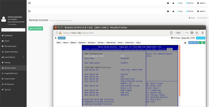The image size is (209, 107).
Task: Click the viewer.html URL address field
Action: [x=115, y=33]
